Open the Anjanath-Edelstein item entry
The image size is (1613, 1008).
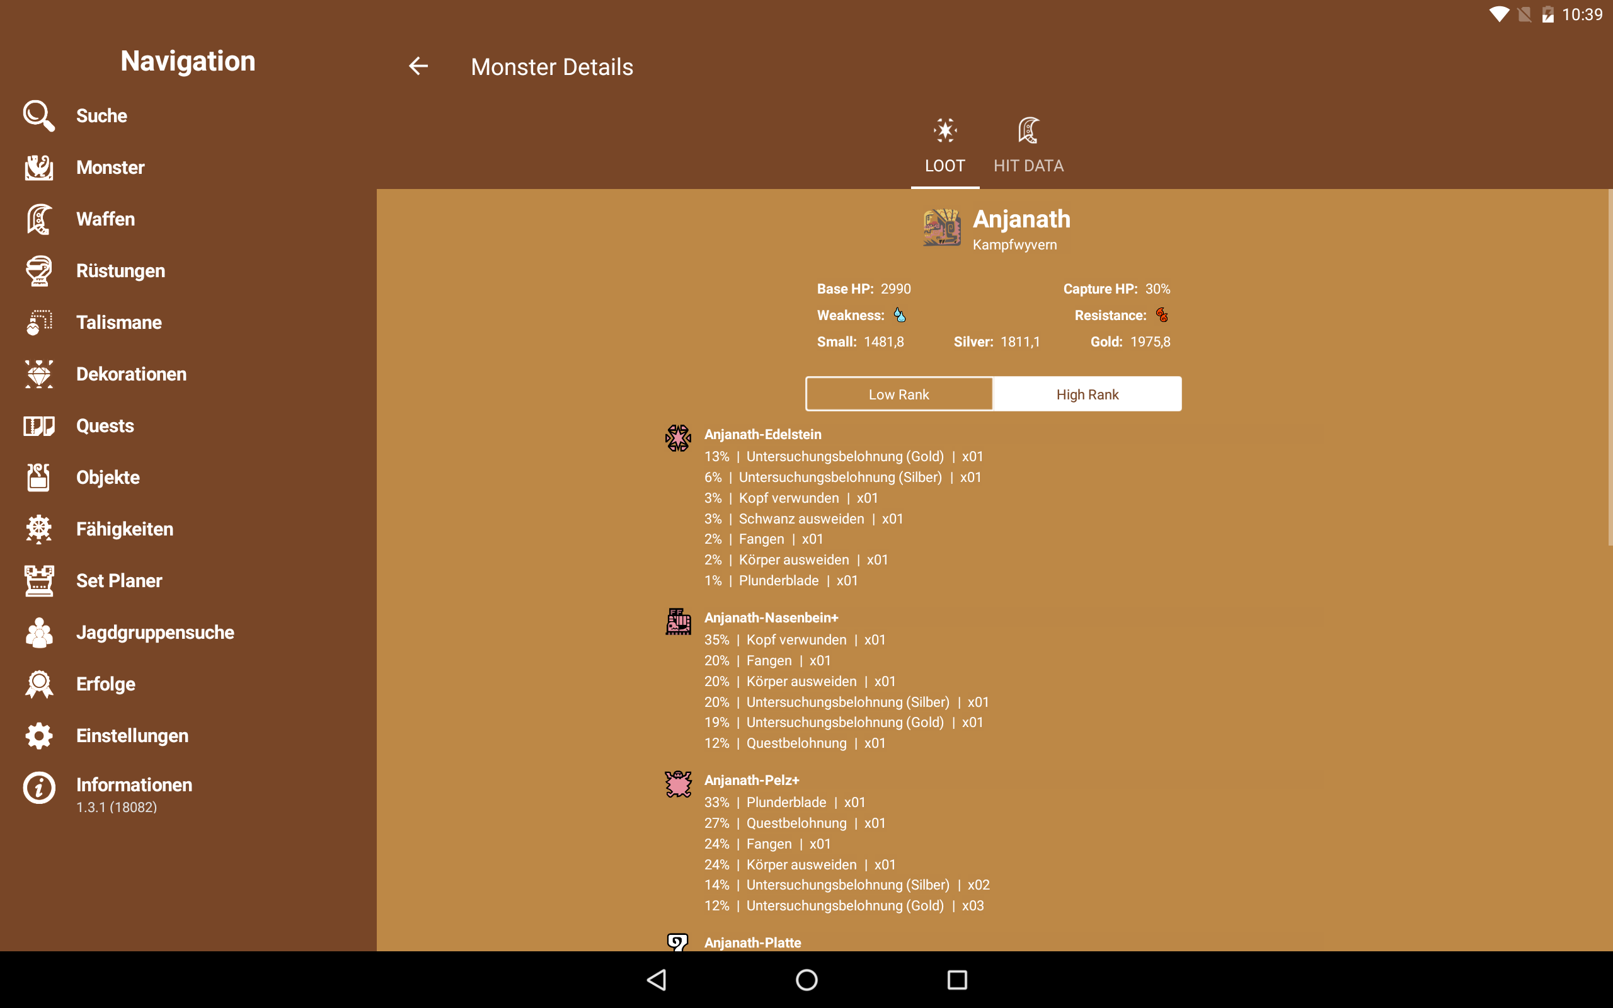click(762, 435)
